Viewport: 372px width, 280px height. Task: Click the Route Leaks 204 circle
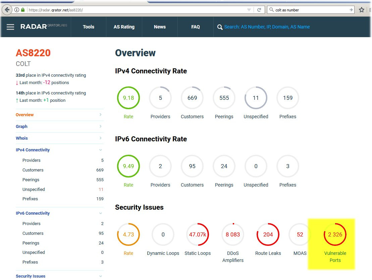click(268, 234)
